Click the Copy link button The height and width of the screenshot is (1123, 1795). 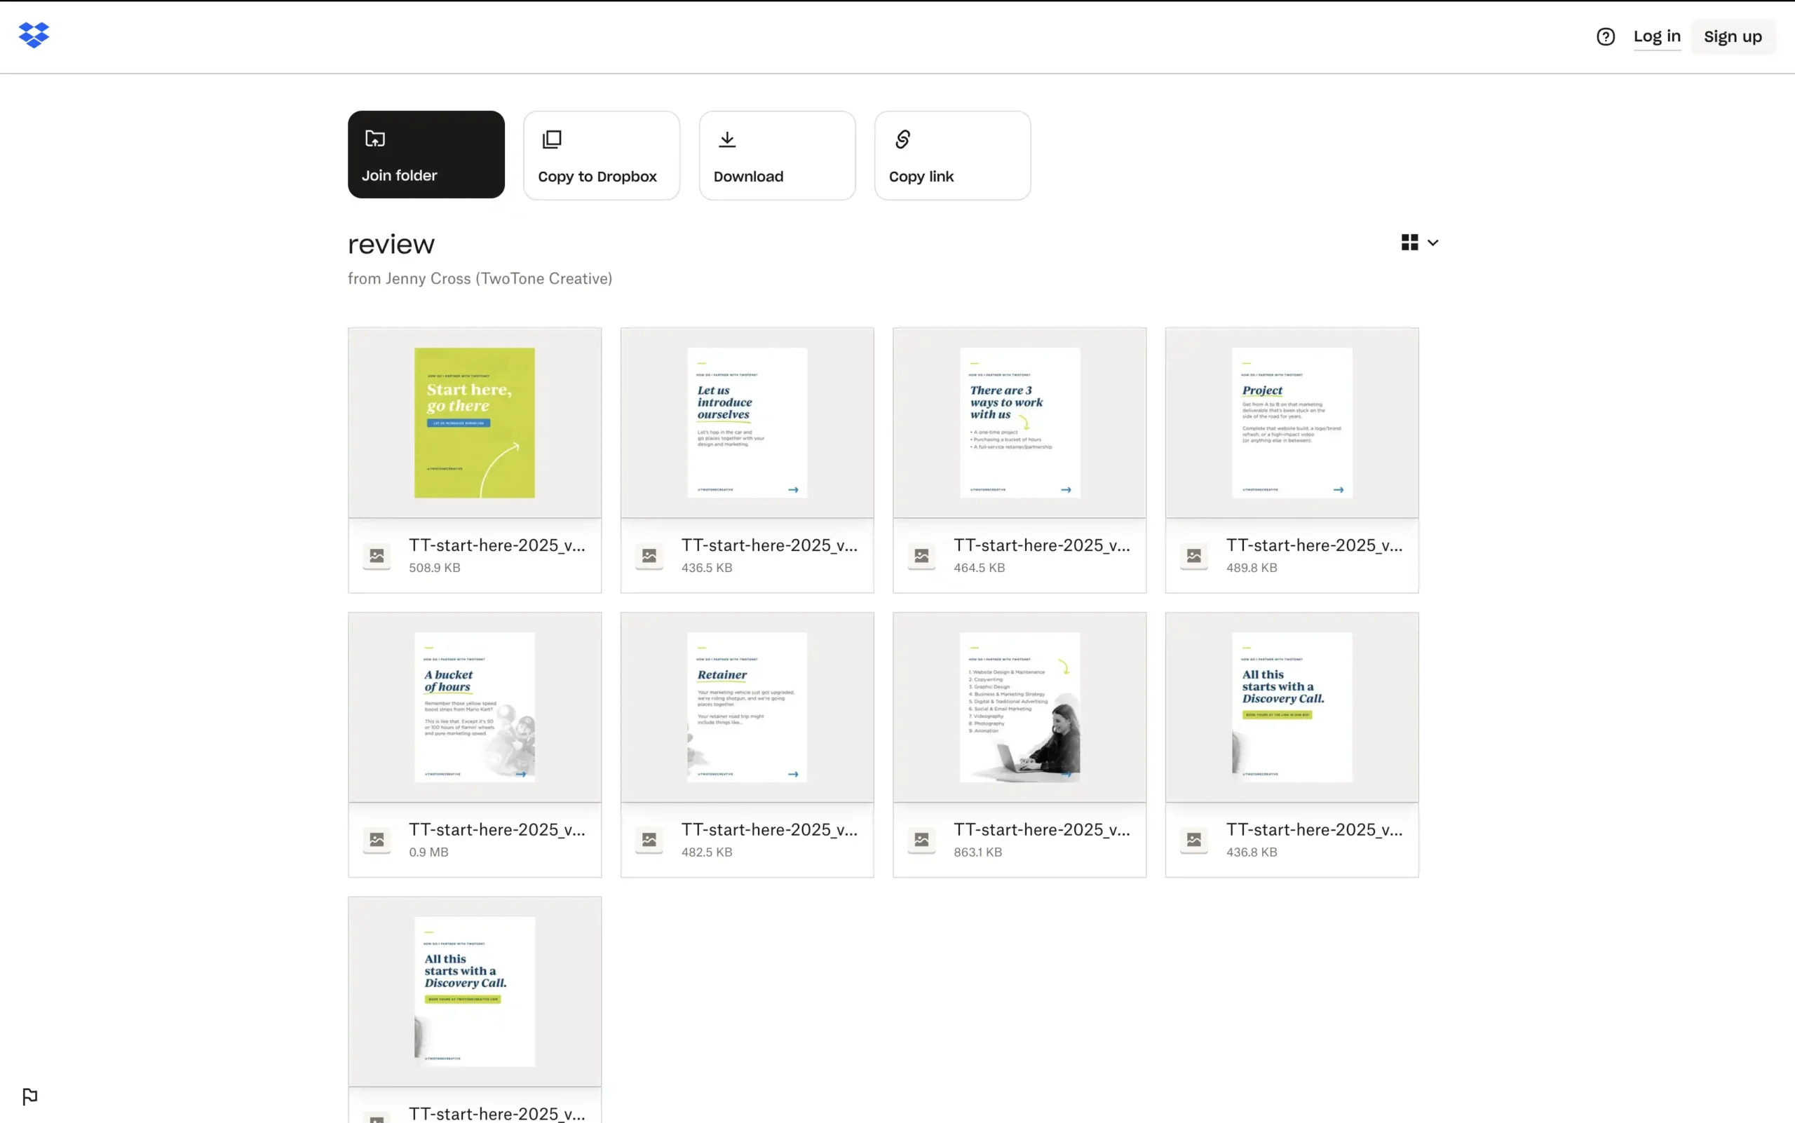coord(951,155)
